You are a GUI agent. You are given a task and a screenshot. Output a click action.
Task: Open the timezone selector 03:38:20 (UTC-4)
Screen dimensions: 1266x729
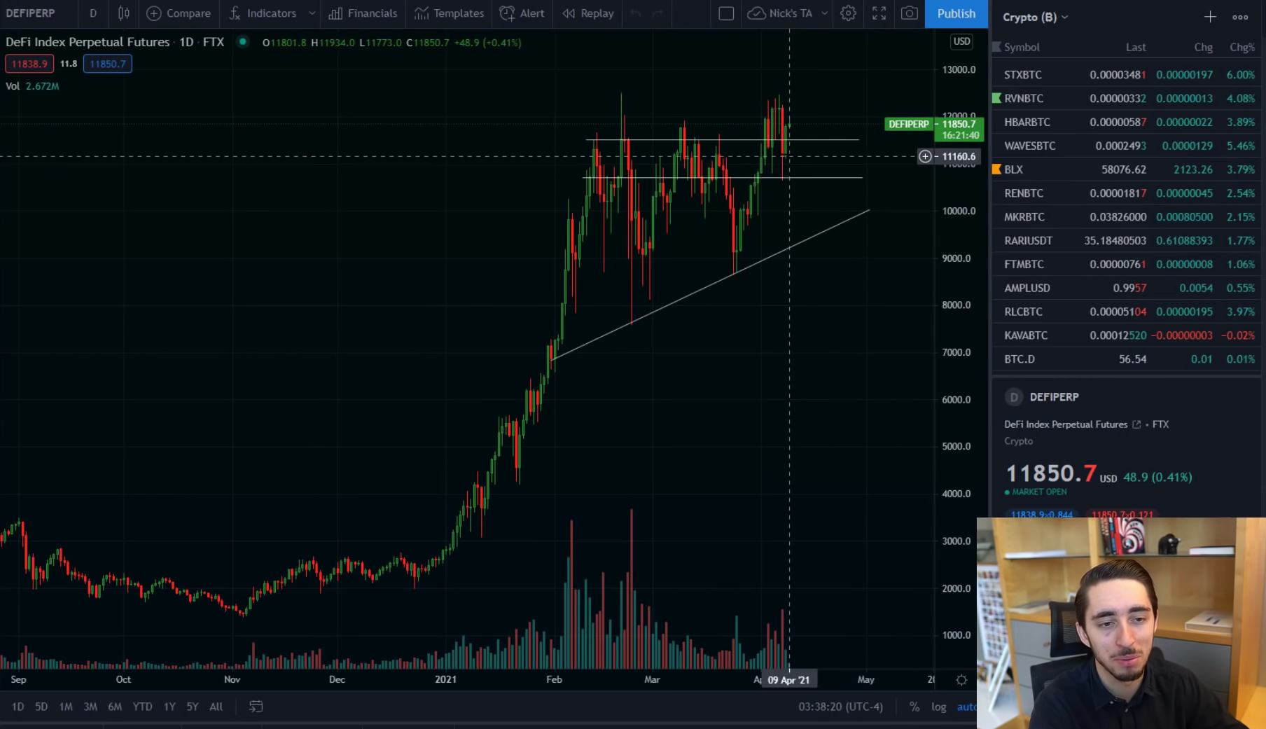(x=840, y=707)
